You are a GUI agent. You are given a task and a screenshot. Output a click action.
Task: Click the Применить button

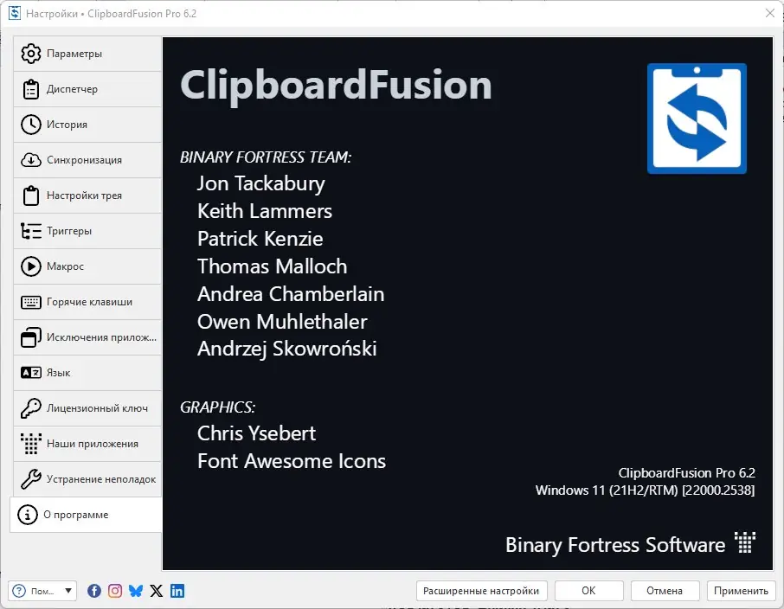pyautogui.click(x=741, y=591)
